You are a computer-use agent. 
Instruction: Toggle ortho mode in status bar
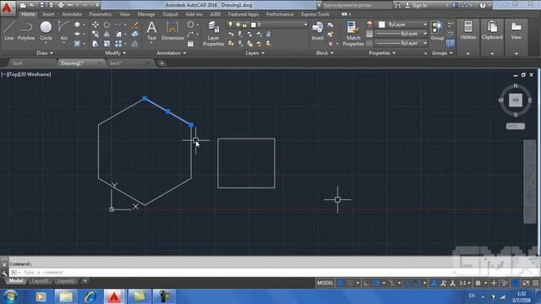366,283
